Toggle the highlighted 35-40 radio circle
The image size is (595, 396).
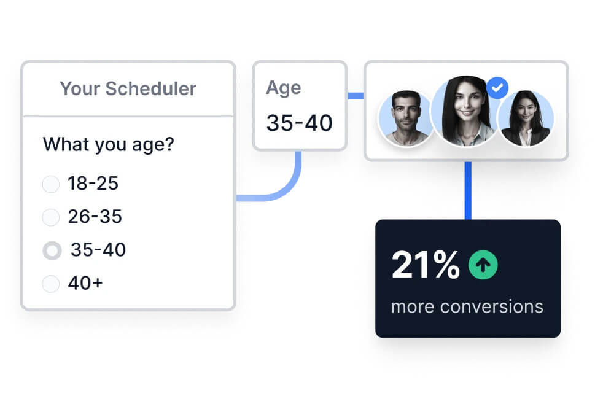pyautogui.click(x=52, y=250)
